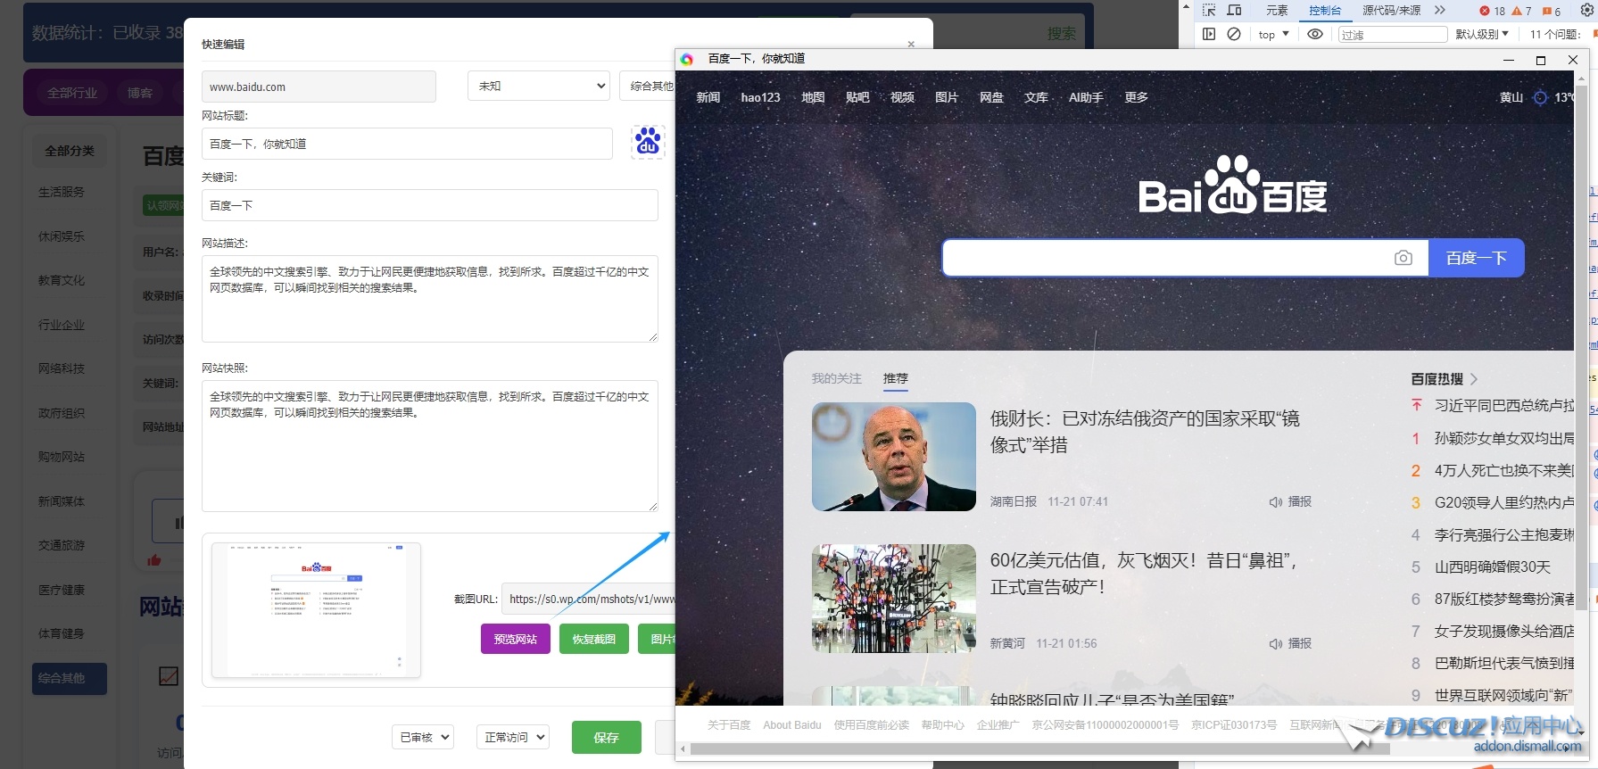Select the 我的关注 tab
Viewport: 1598px width, 769px height.
point(836,378)
